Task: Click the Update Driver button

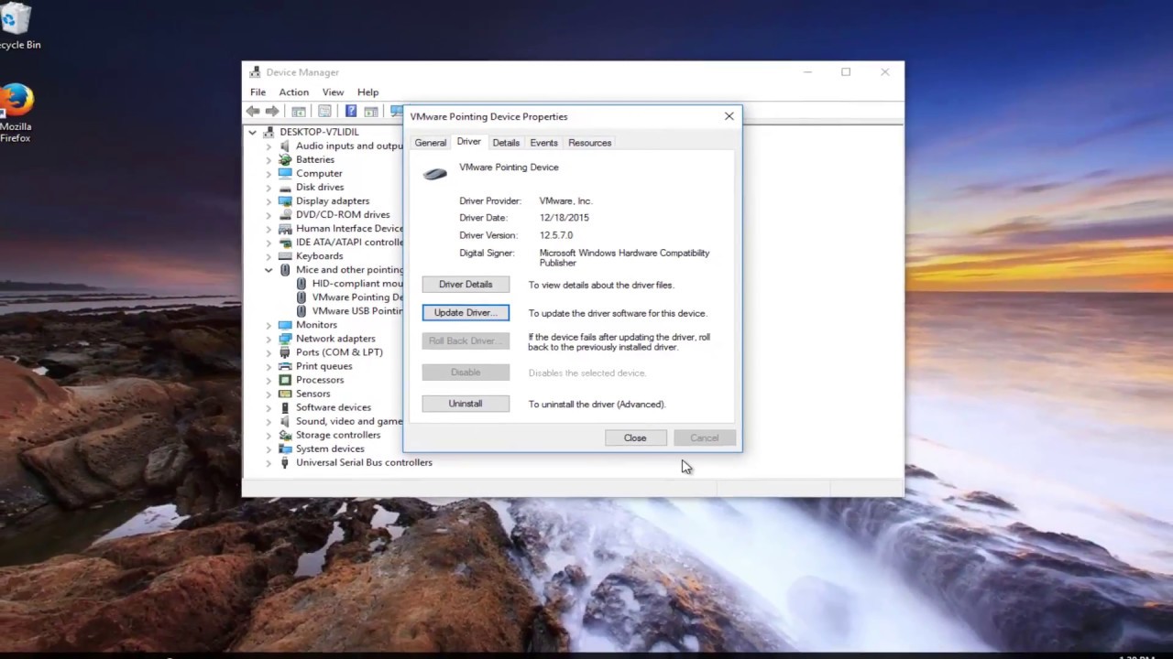Action: pyautogui.click(x=466, y=313)
